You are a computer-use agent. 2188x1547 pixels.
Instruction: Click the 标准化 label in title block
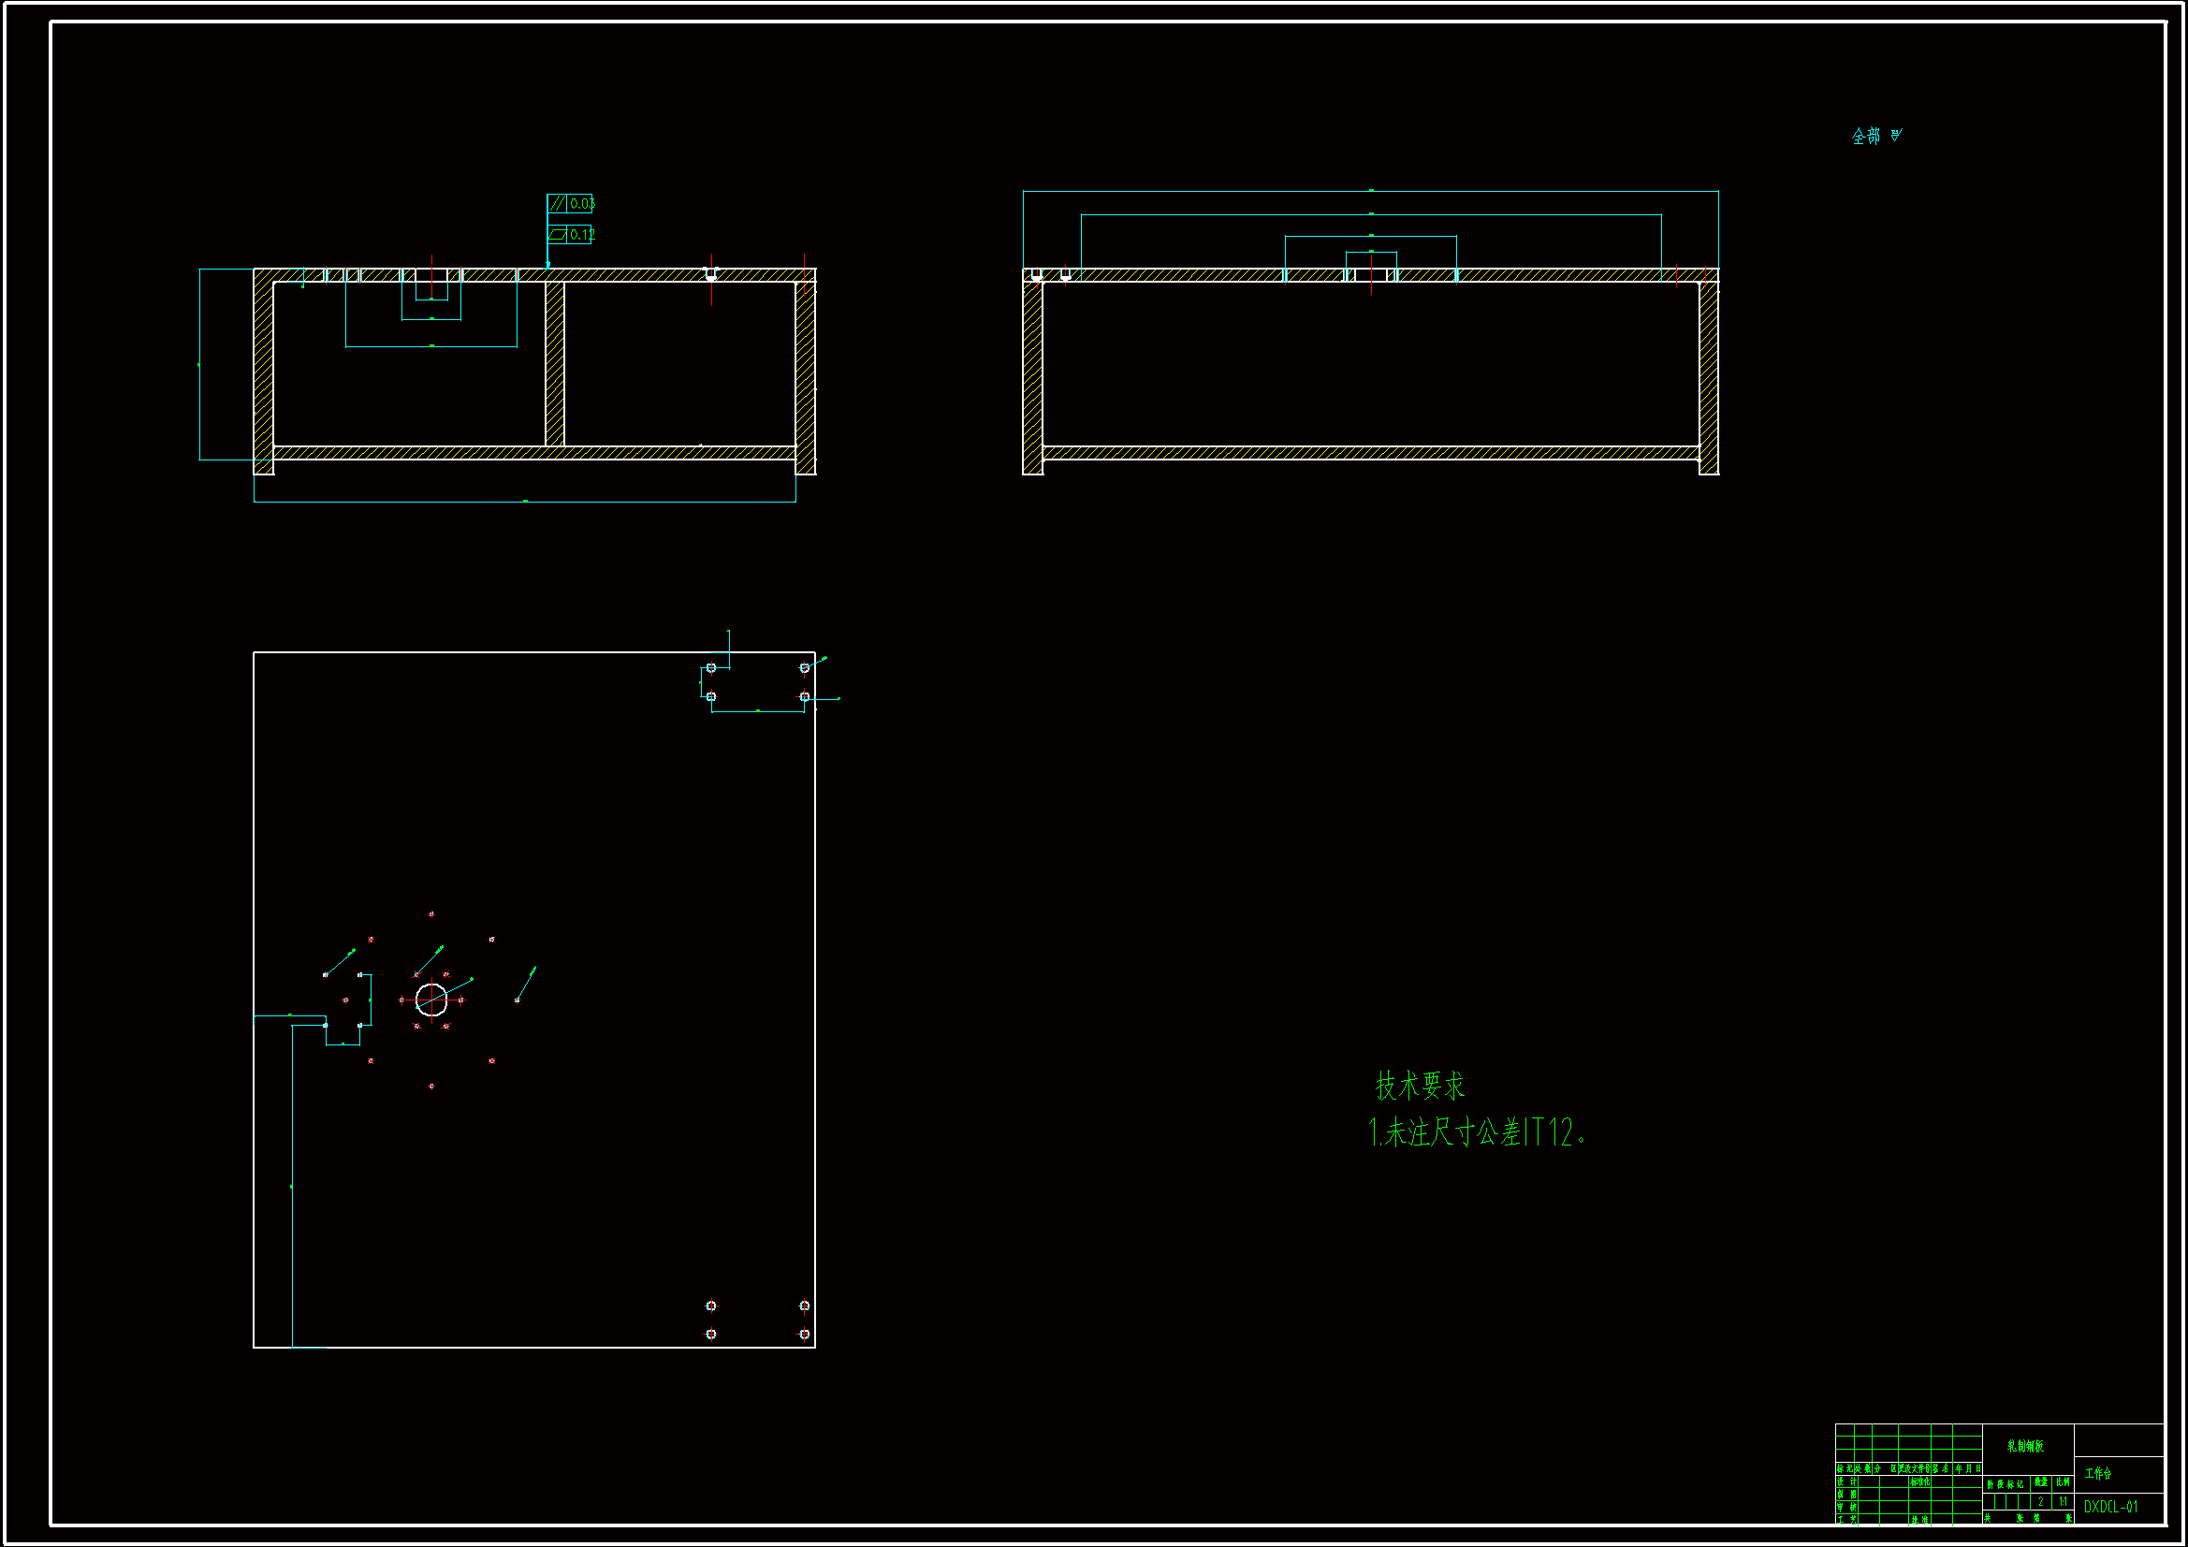(x=1919, y=1482)
